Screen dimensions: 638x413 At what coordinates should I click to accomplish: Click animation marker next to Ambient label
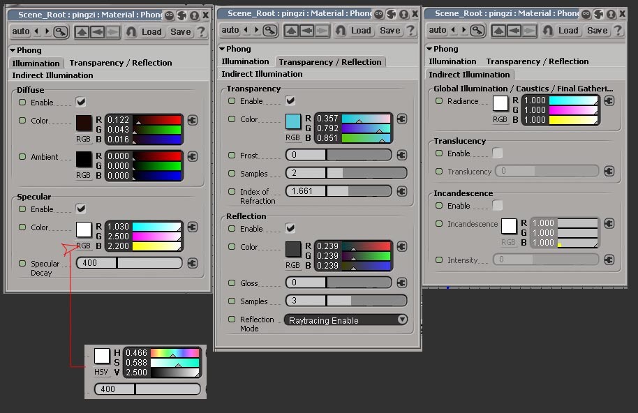point(22,156)
